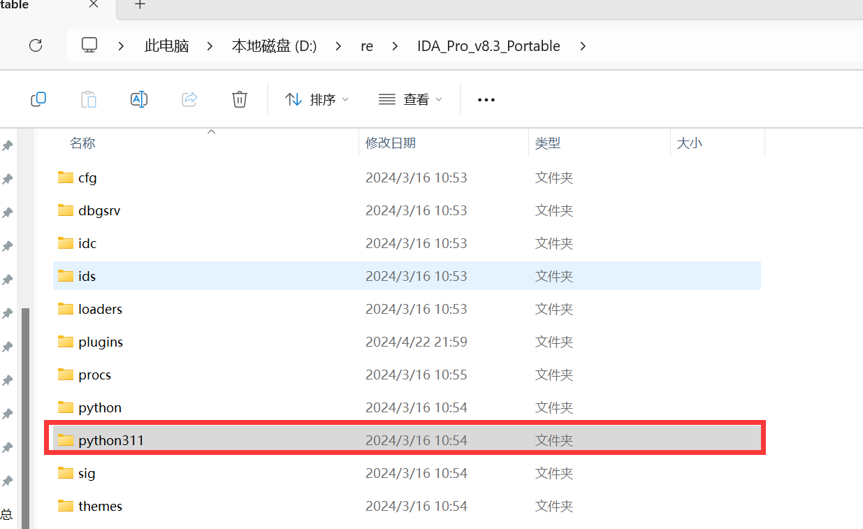Click the modified date in the cfg row
Viewport: 863px width, 529px height.
[x=416, y=177]
